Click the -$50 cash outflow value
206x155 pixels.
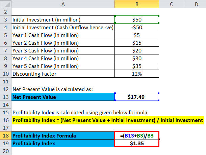coord(137,27)
